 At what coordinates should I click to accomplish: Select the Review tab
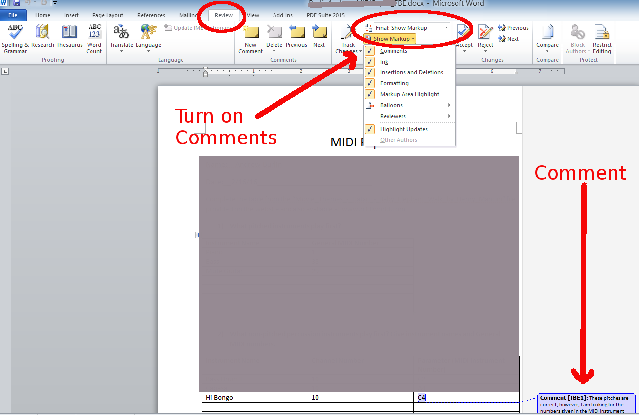tap(224, 15)
